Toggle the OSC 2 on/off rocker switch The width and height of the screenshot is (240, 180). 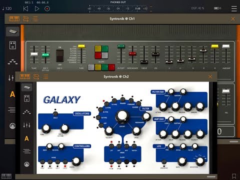pos(59,55)
